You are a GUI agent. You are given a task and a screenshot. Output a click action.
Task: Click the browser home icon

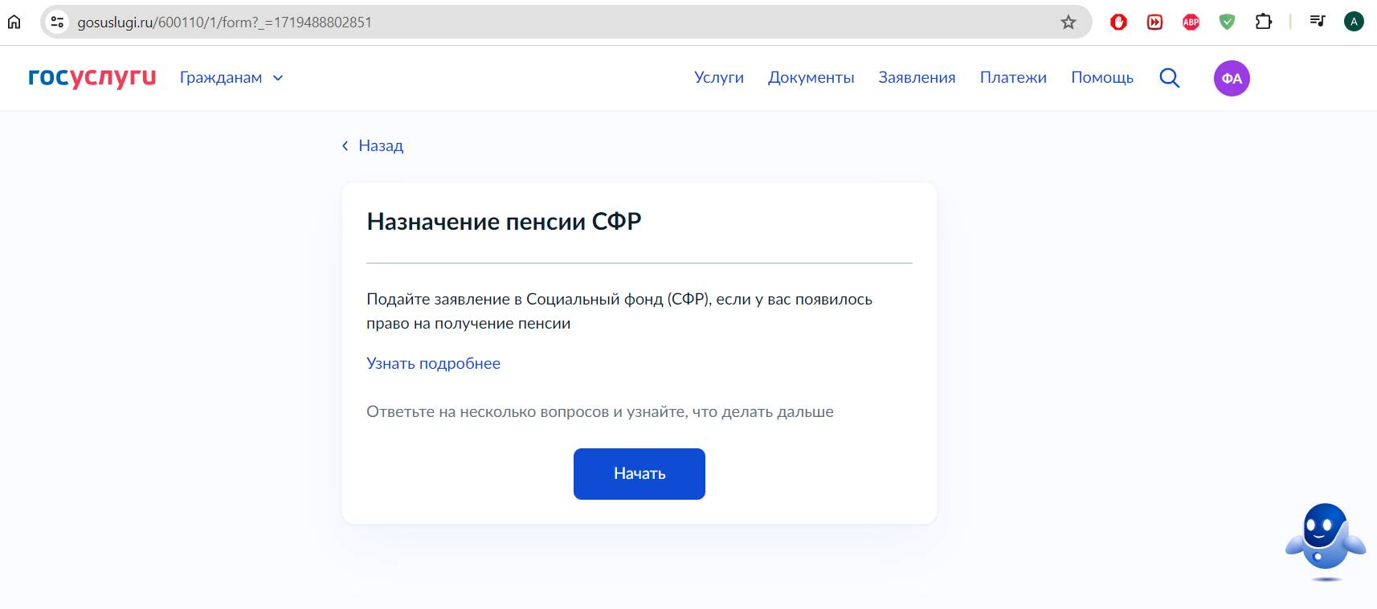tap(14, 22)
